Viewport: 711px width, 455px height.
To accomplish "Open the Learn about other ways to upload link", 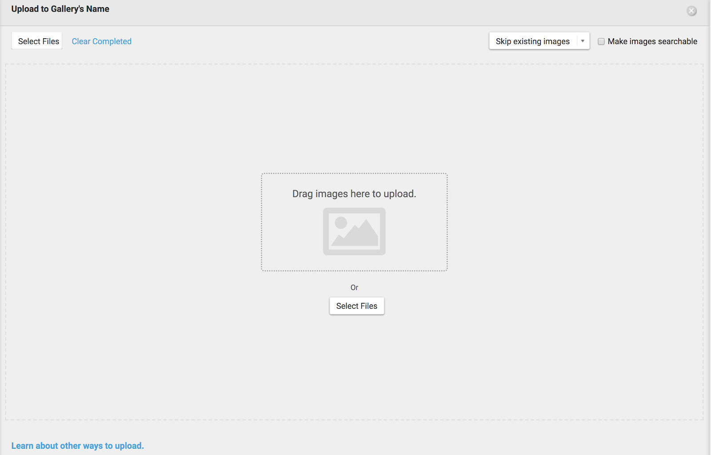I will [x=78, y=446].
